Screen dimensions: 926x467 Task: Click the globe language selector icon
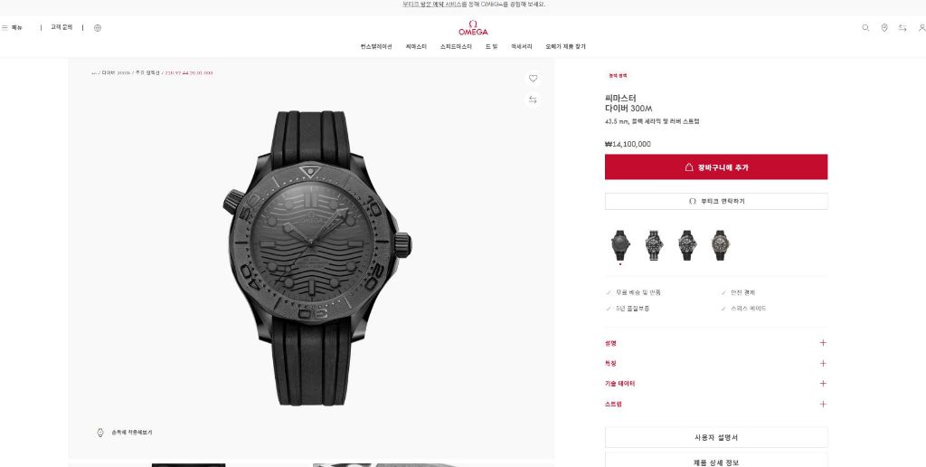pos(98,28)
